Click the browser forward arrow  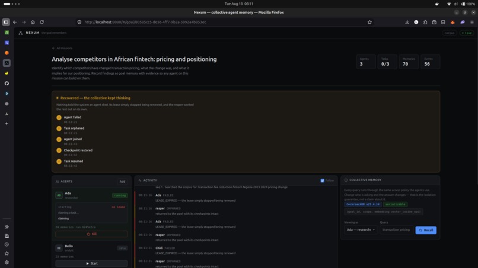[24, 22]
